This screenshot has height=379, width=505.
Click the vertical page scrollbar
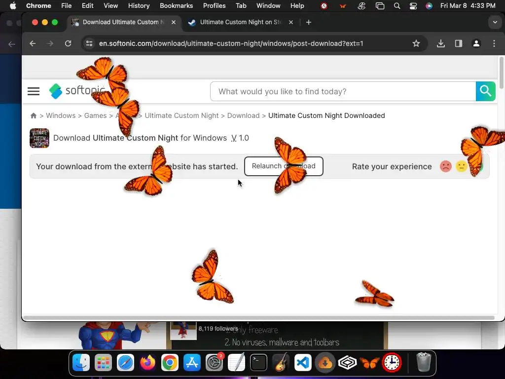click(x=501, y=73)
